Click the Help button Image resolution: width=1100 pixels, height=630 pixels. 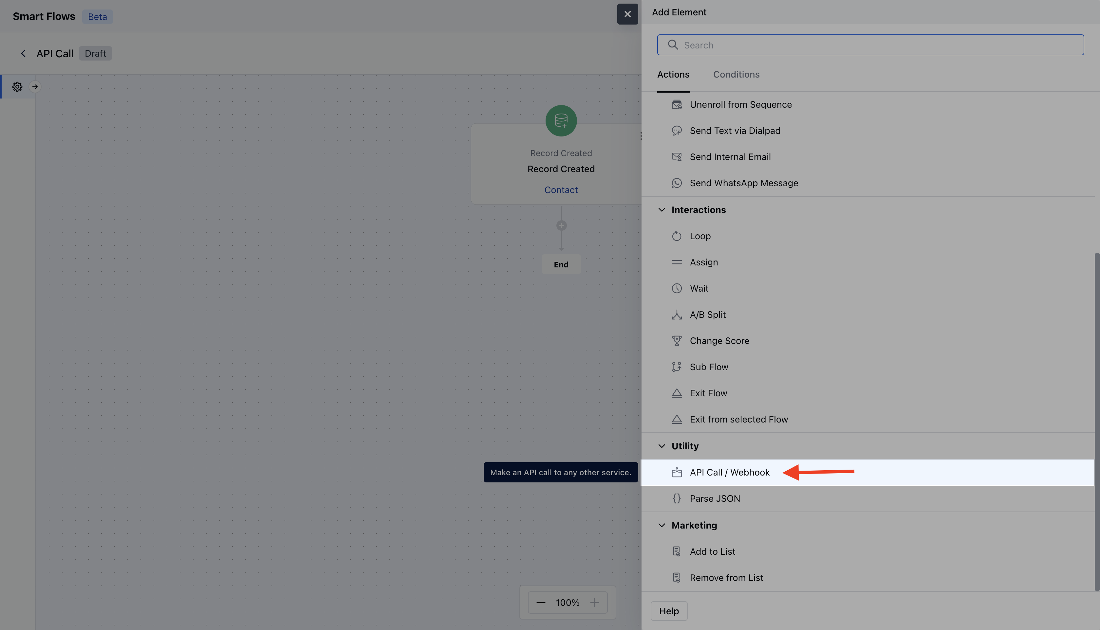point(669,611)
